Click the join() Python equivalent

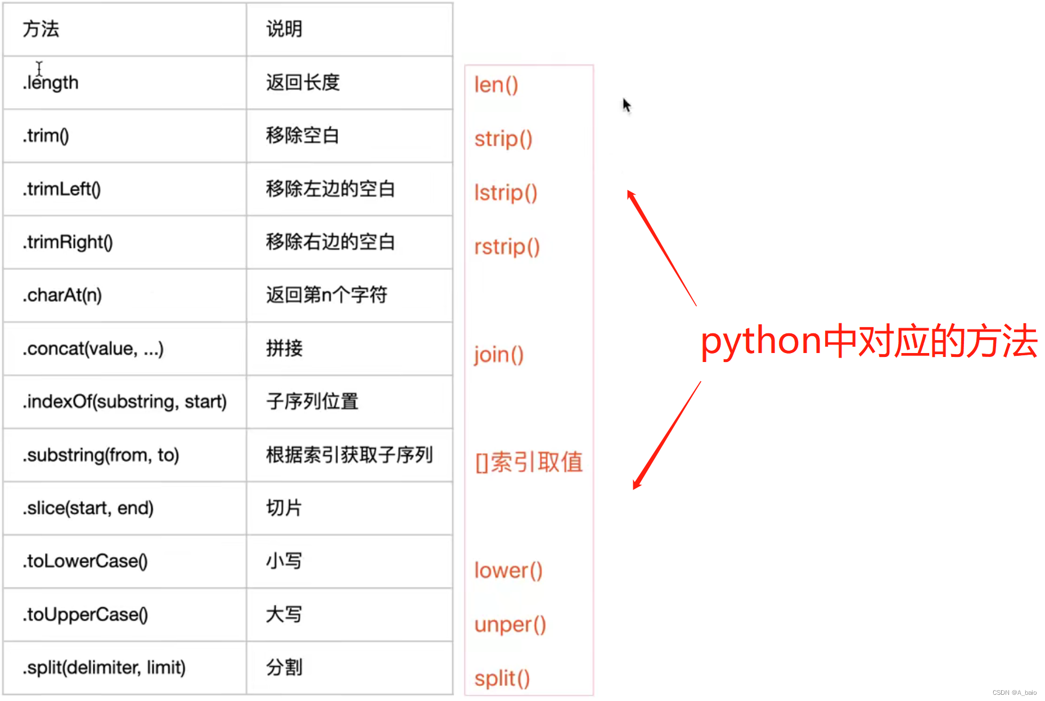pyautogui.click(x=499, y=355)
